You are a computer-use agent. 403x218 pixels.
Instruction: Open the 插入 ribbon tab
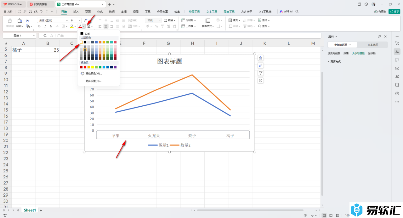click(x=76, y=11)
